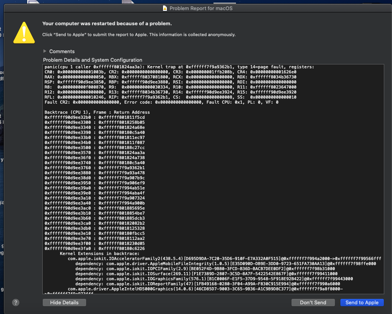Click the register line starting with 'RSP:'
This screenshot has height=314, width=392.
(x=170, y=82)
